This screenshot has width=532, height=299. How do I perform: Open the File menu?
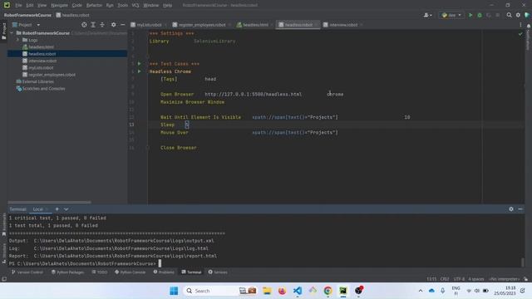[x=18, y=5]
